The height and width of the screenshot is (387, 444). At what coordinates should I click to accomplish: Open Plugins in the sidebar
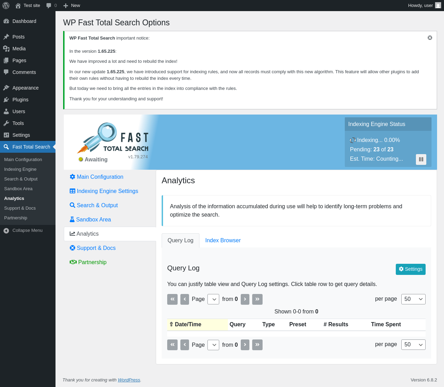(x=28, y=100)
